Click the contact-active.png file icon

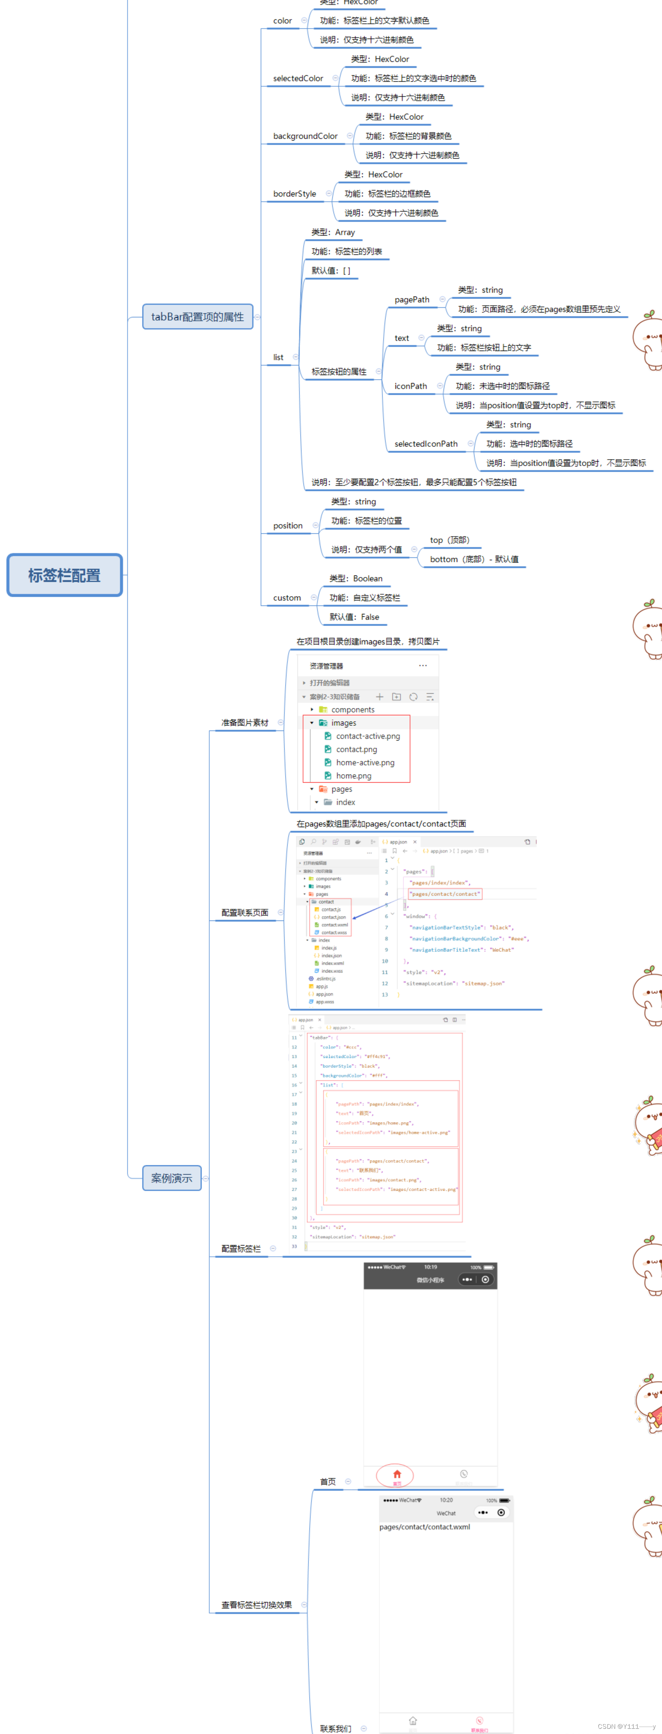[x=328, y=736]
